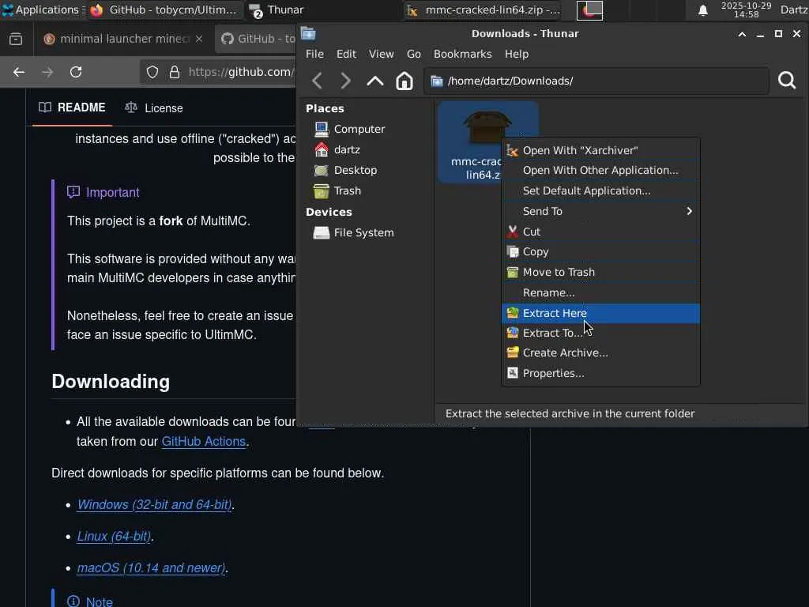Open Windows (32-bit and 64-bit) download link
809x607 pixels.
154,505
